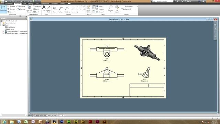Expand the FRONT view node
This screenshot has width=220, height=124.
[x=3, y=31]
